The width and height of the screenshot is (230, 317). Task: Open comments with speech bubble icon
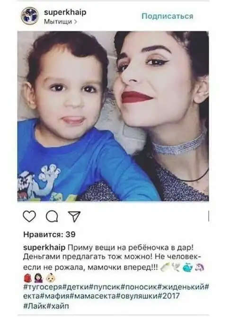tap(52, 216)
